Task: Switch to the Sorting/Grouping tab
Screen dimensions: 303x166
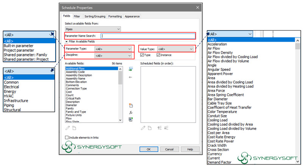Action: (x=94, y=16)
